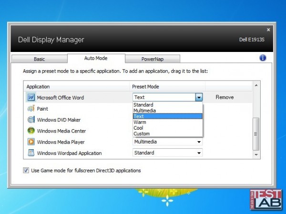Toggle Use Game mode for Direct3D checkbox
This screenshot has height=214, width=286.
[26, 171]
